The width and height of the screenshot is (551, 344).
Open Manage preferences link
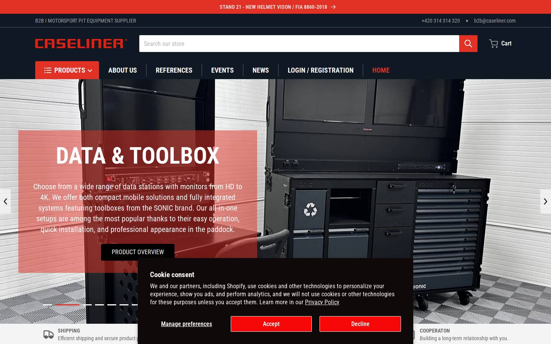(186, 324)
